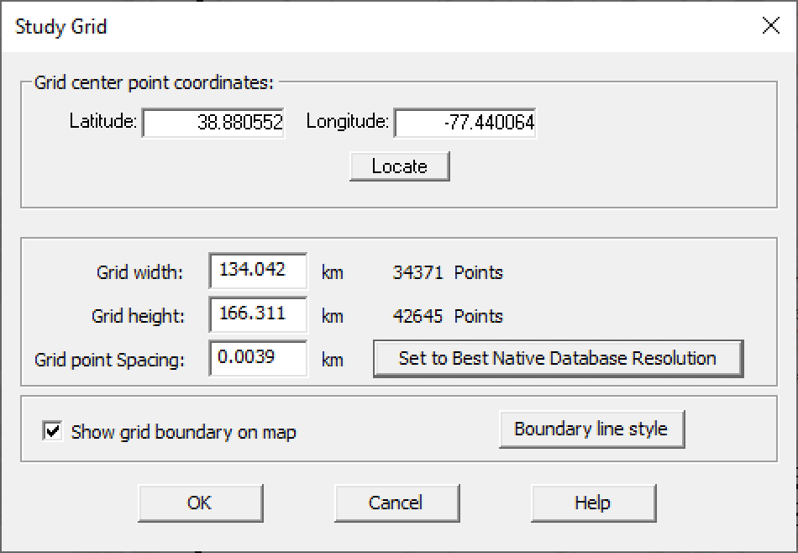The width and height of the screenshot is (798, 553).
Task: Click the Grid center point coordinates heading
Action: [154, 83]
